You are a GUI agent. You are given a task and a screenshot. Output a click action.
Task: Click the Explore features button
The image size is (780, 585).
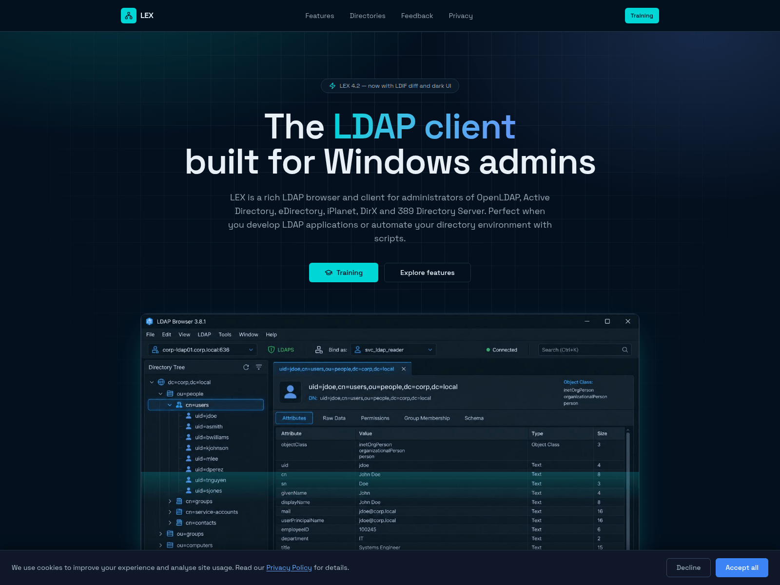click(428, 273)
